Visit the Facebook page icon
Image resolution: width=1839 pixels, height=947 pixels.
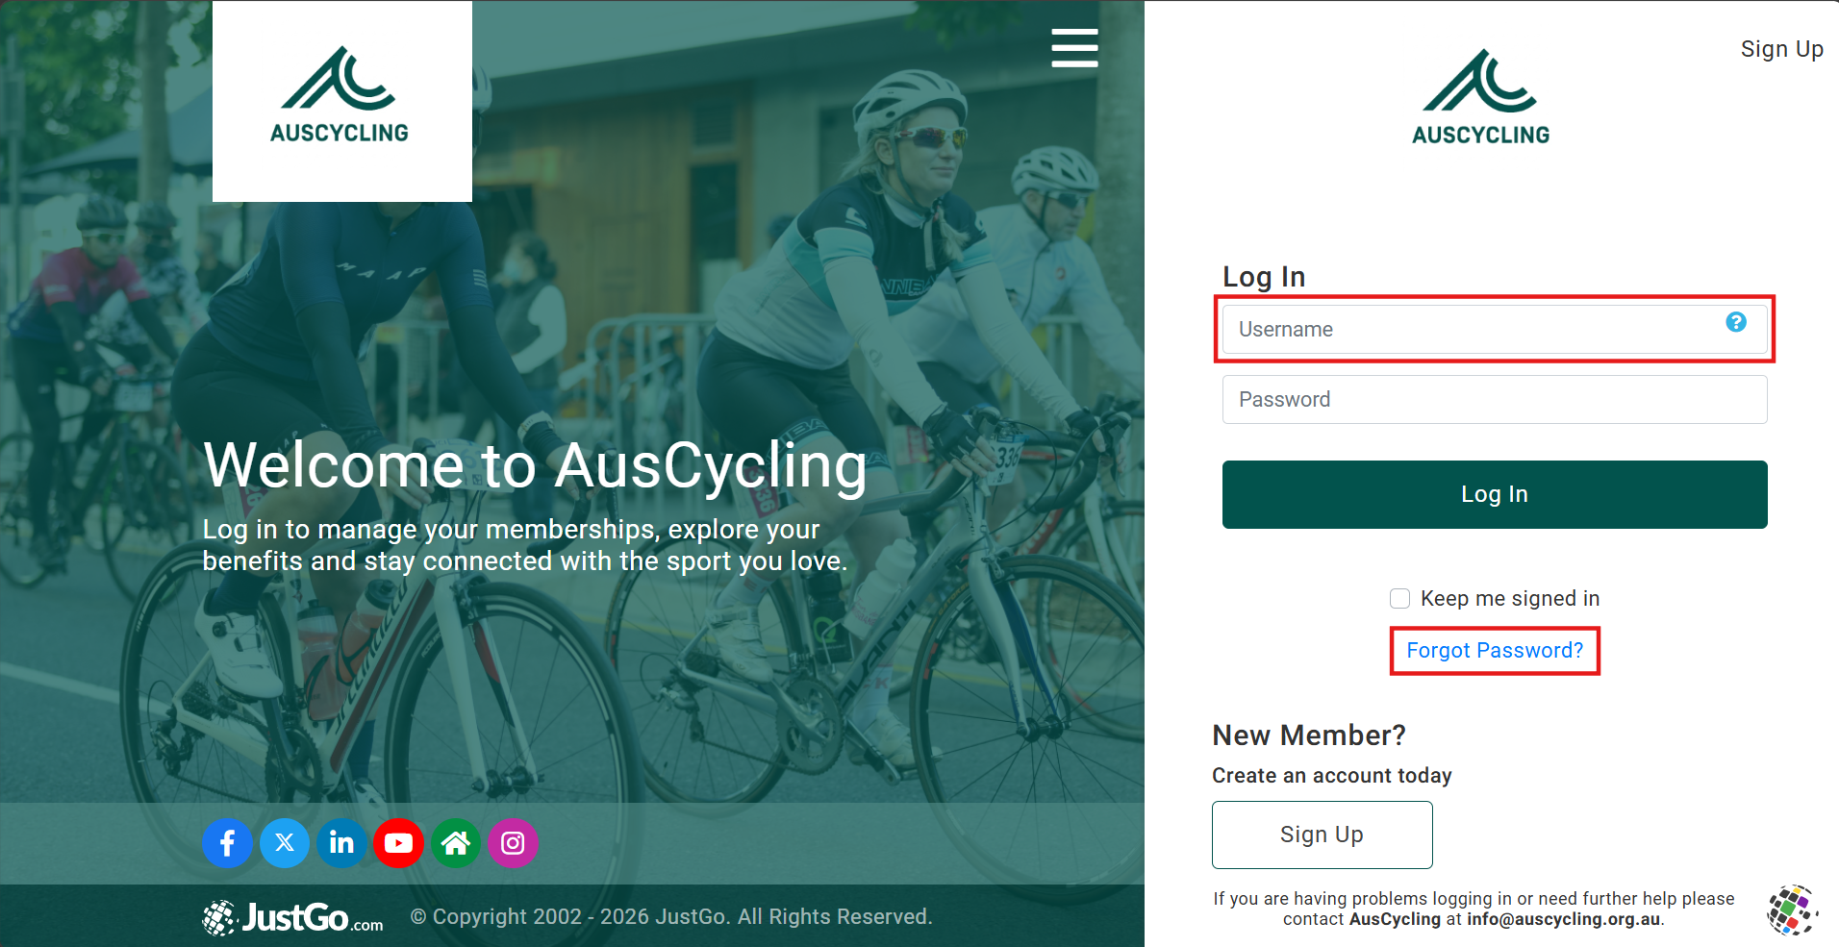[227, 843]
